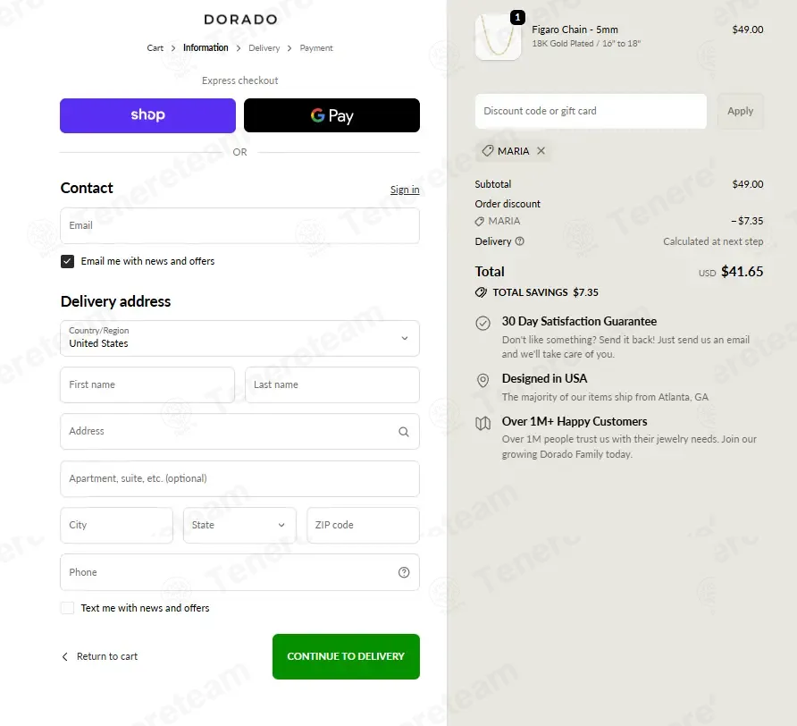Click CONTINUE TO DELIVERY button
The height and width of the screenshot is (726, 797).
click(346, 656)
